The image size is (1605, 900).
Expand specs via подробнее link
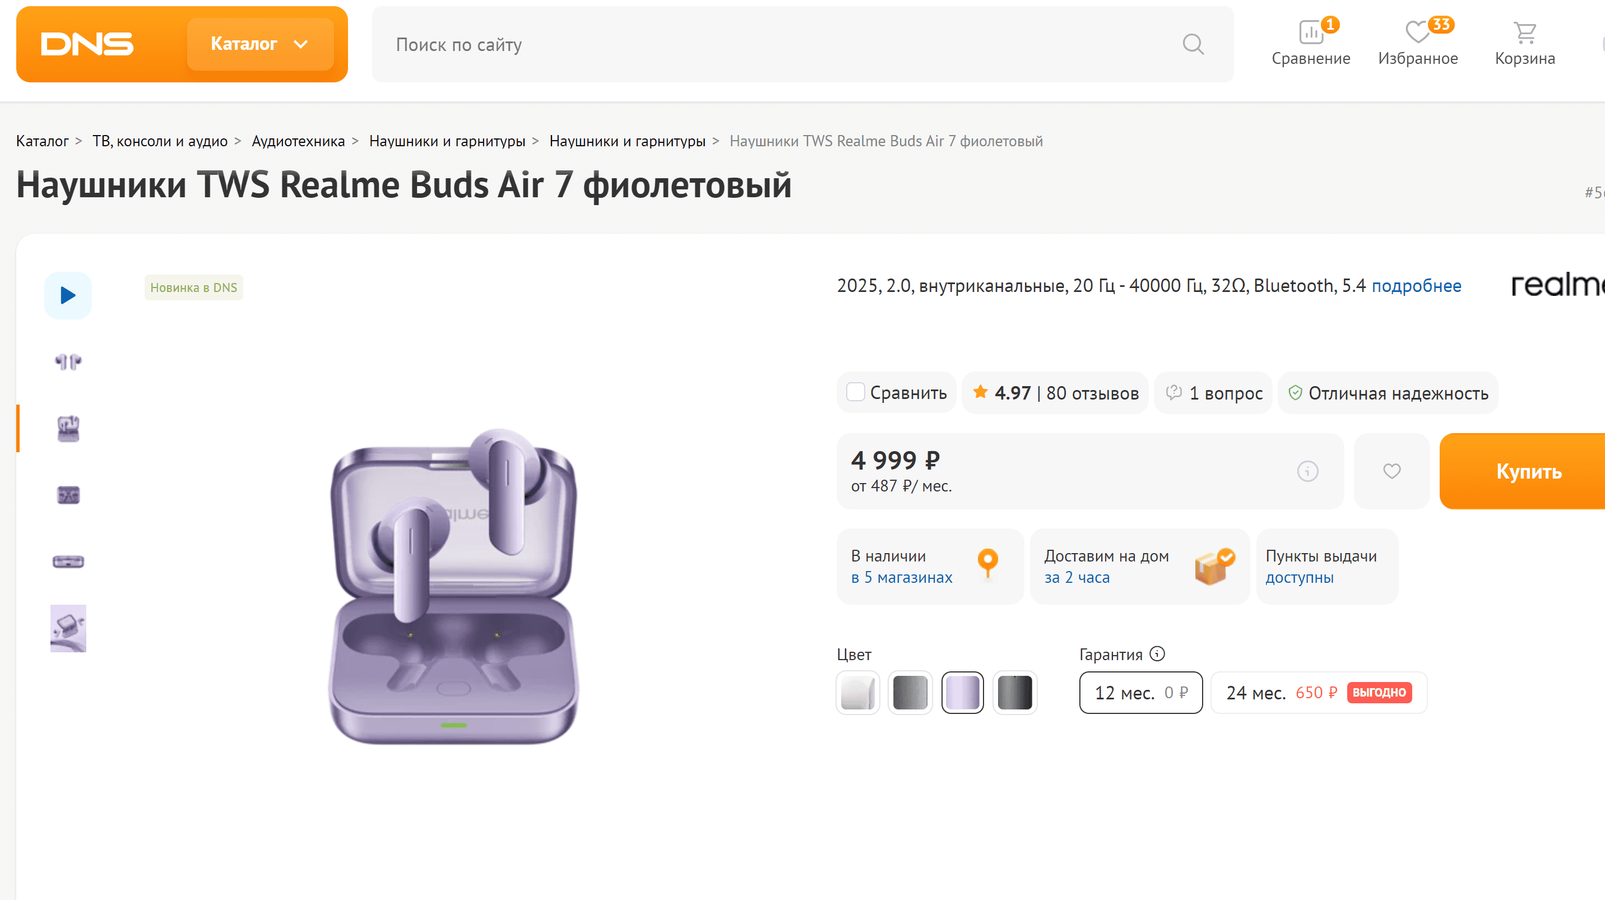click(x=1416, y=286)
